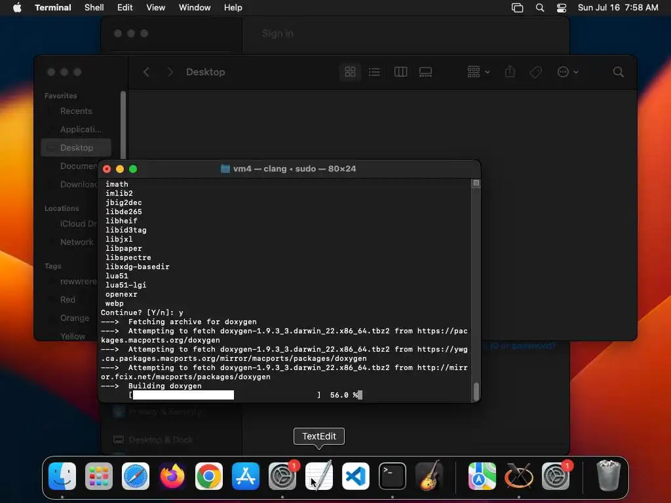The height and width of the screenshot is (503, 671).
Task: Click the 'openexr' line in Terminal
Action: click(x=121, y=294)
